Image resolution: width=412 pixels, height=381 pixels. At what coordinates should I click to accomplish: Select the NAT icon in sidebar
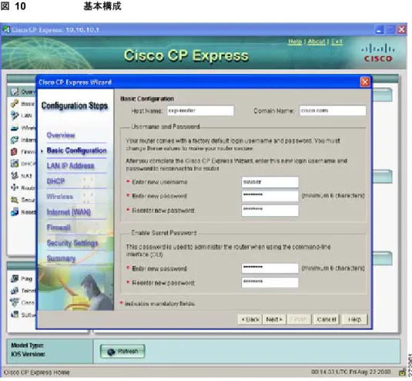pyautogui.click(x=15, y=176)
